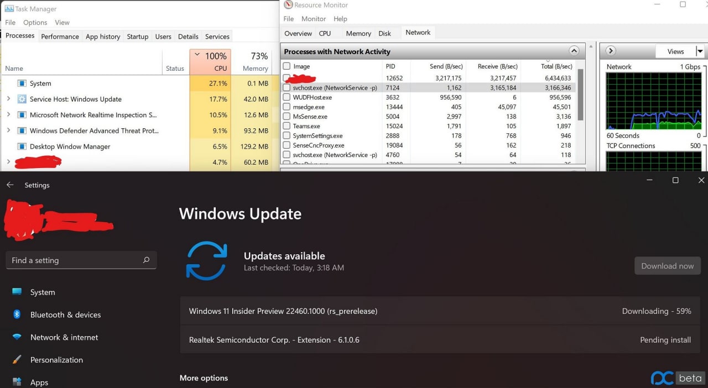Viewport: 708px width, 388px height.
Task: Open Network & internet settings
Action: click(x=64, y=337)
